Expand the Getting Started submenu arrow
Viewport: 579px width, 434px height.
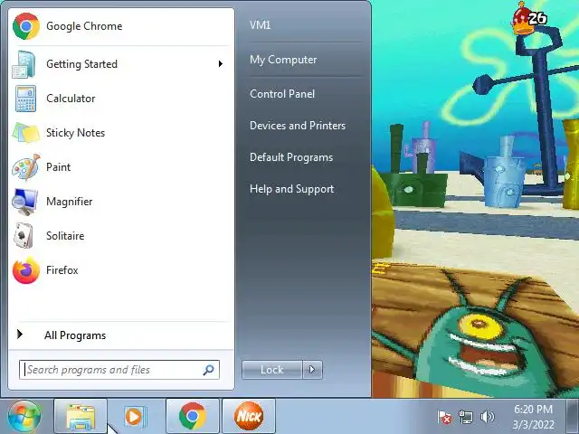click(221, 64)
